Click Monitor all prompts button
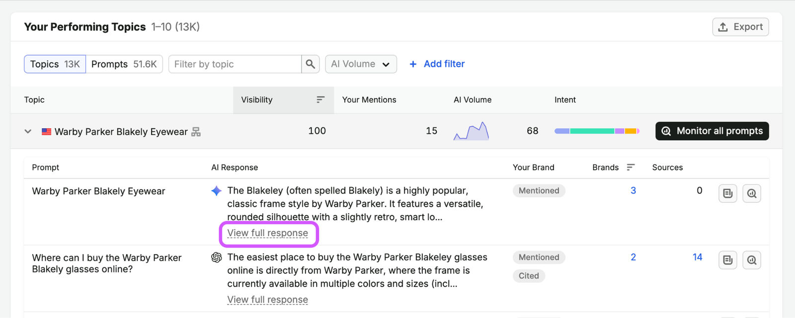Viewport: 795px width, 318px height. click(712, 131)
